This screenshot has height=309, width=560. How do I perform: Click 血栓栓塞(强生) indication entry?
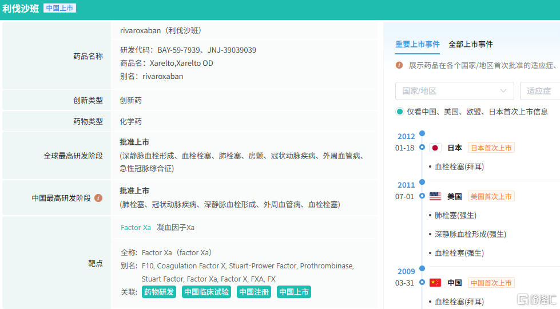pyautogui.click(x=459, y=253)
